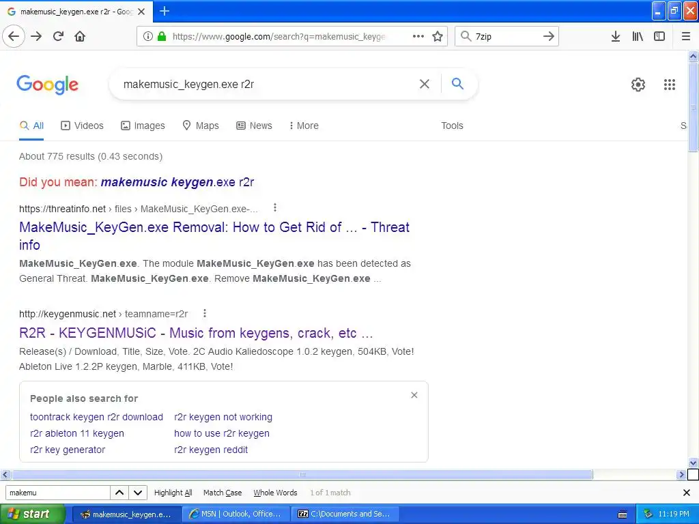The height and width of the screenshot is (524, 699).
Task: Clear the Google search query
Action: (425, 84)
